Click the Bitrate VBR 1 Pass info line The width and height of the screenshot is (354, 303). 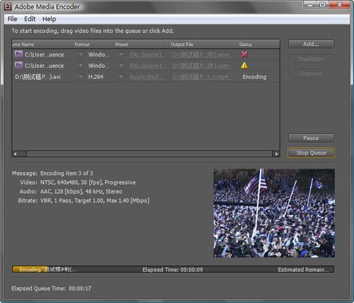84,200
